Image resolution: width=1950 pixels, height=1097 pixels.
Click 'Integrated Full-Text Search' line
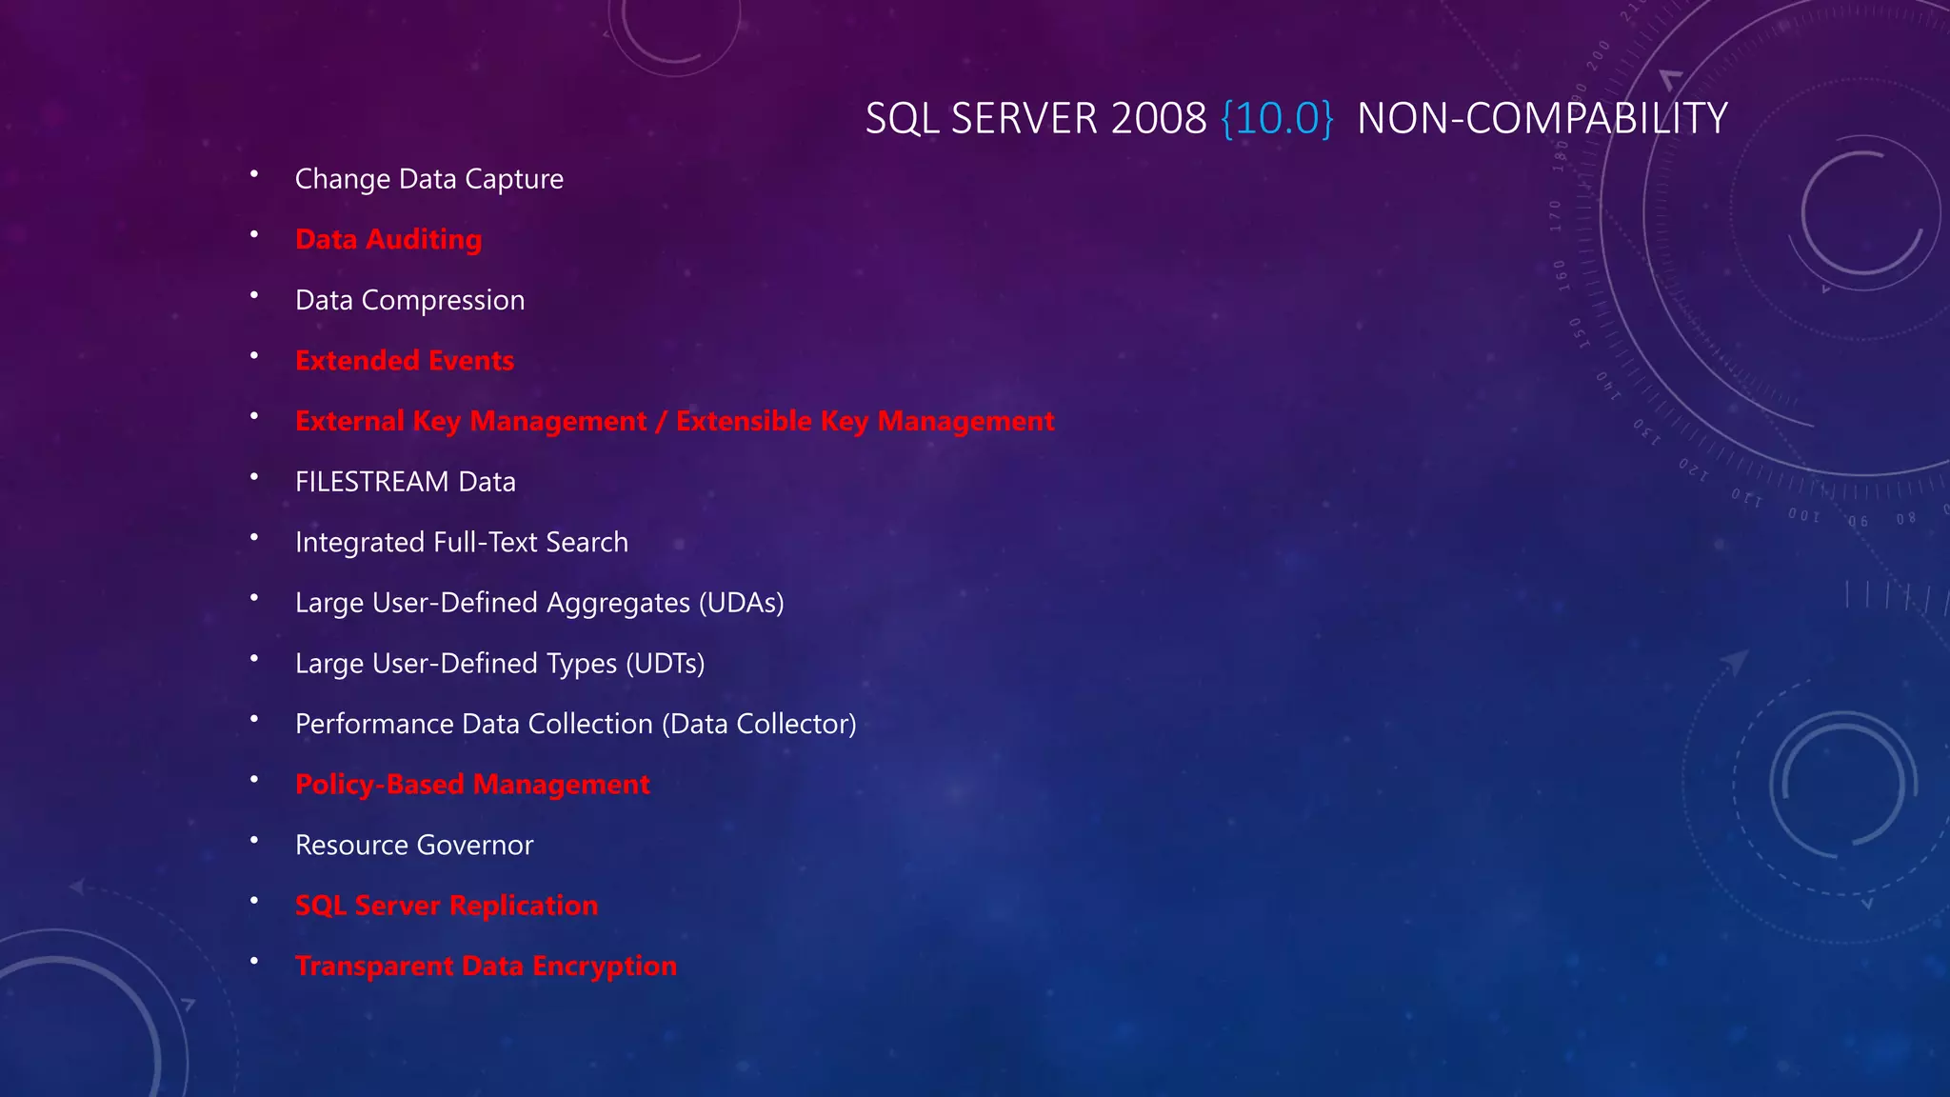(x=462, y=543)
